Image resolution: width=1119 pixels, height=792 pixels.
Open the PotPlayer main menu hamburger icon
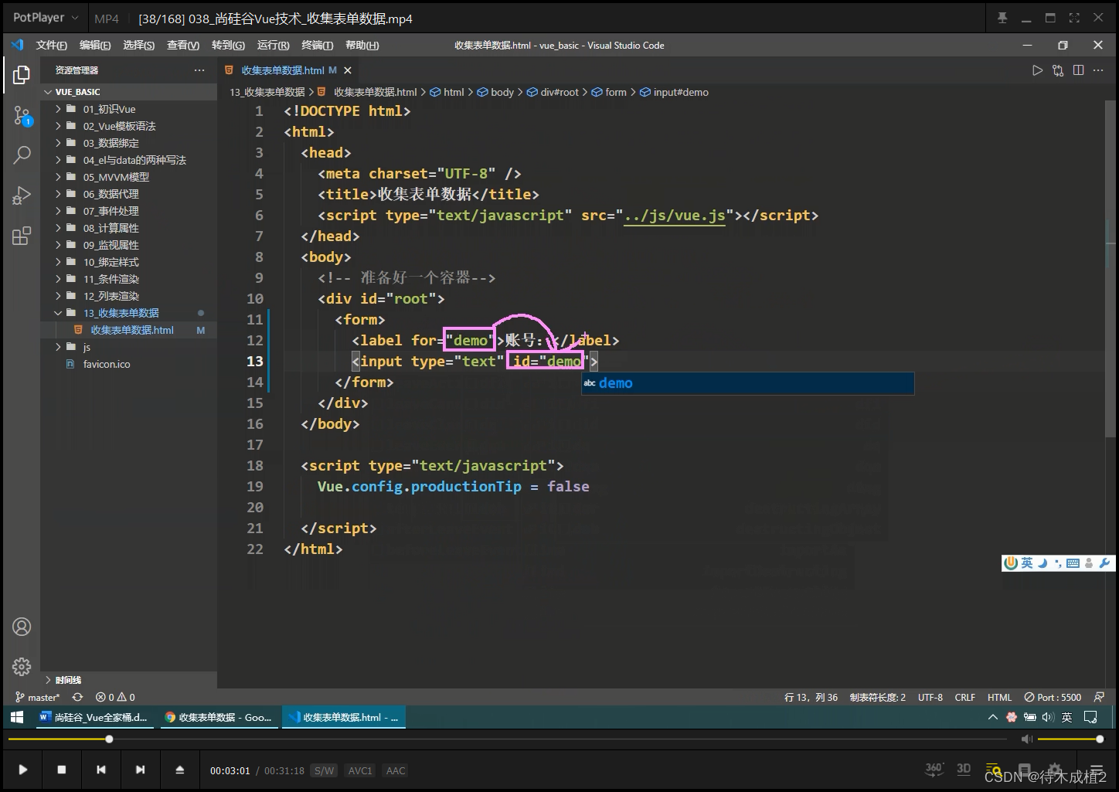[x=1096, y=770]
